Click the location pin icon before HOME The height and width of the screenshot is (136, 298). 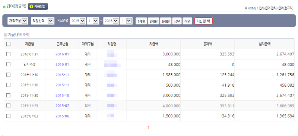click(246, 8)
